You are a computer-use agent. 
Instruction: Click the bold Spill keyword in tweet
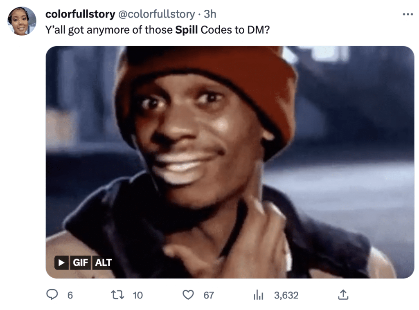point(186,29)
